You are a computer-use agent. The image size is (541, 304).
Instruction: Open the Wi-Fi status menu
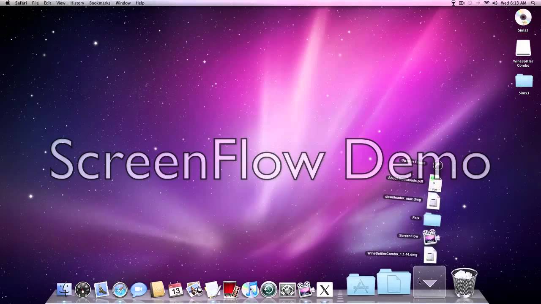point(486,3)
